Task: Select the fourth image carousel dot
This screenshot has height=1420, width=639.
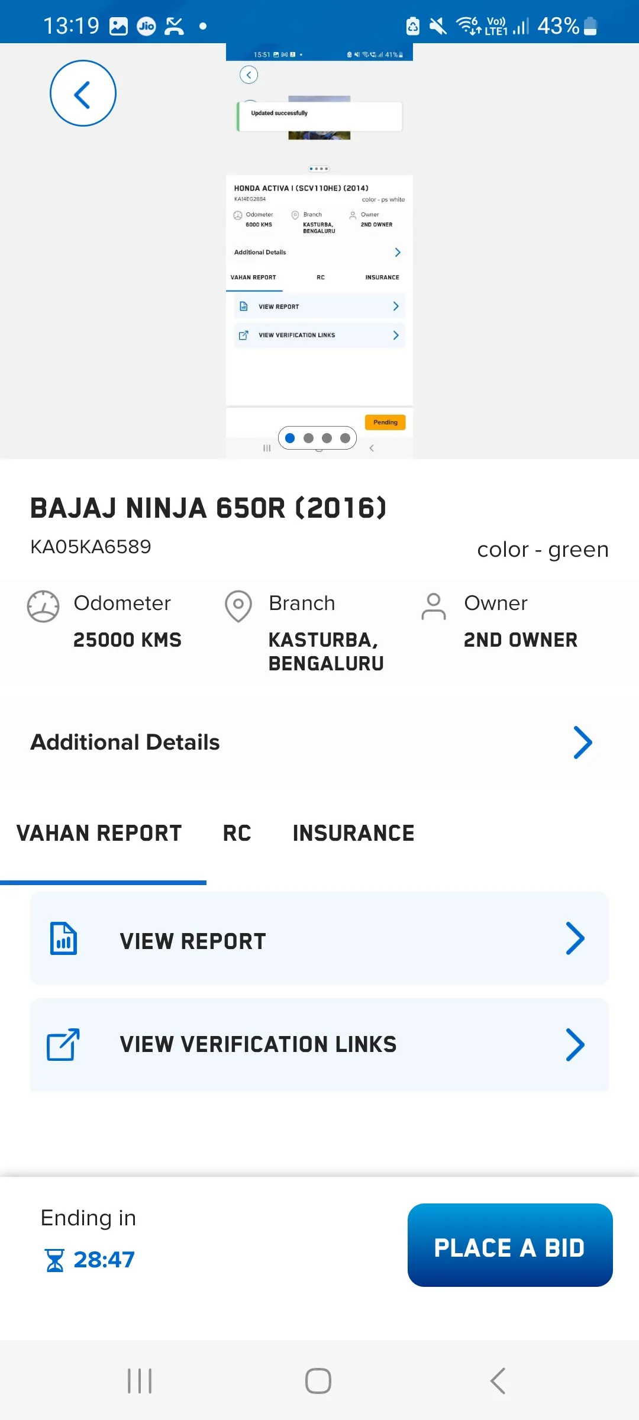Action: point(345,438)
